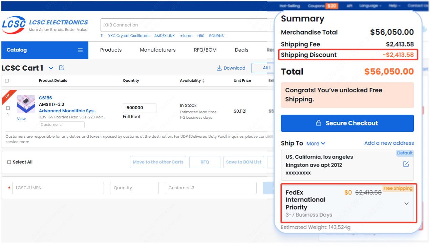This screenshot has width=430, height=250.
Task: Open the Manufacturers menu
Action: tap(158, 50)
